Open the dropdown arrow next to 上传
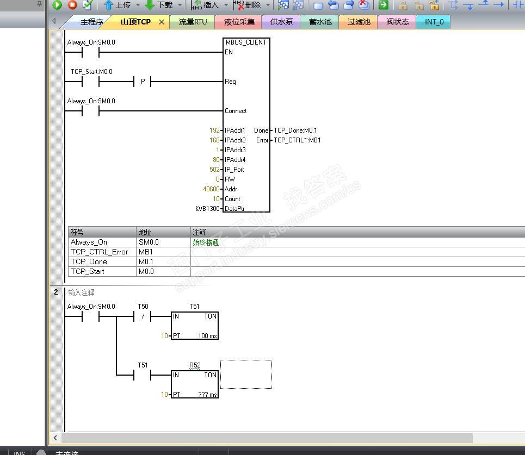The width and height of the screenshot is (525, 455). 138,5
